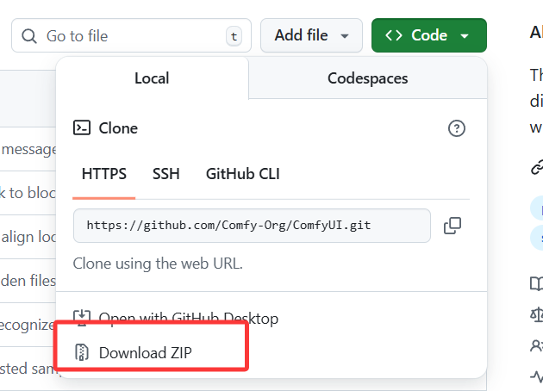Click the scale license icon in sidebar
Viewport: 543px width, 391px height.
point(536,314)
